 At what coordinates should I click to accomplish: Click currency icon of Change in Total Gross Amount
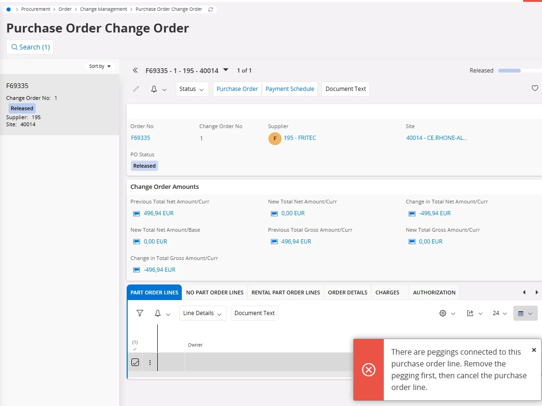pos(137,270)
